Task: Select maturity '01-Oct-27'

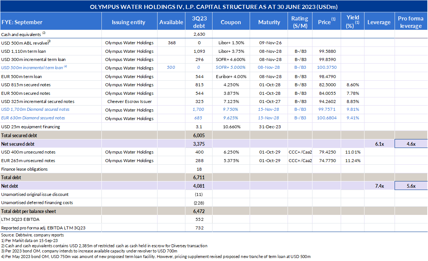Action: click(x=270, y=101)
